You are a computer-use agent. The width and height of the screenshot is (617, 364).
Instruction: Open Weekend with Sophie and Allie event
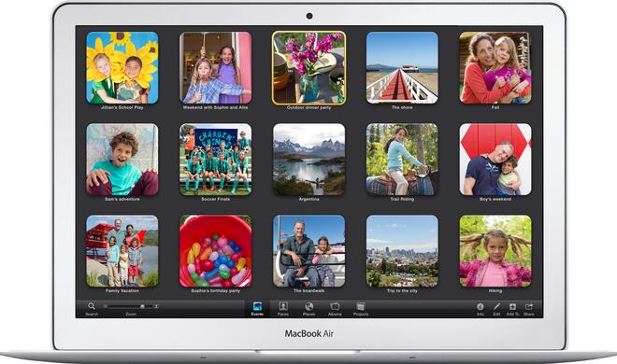point(216,67)
